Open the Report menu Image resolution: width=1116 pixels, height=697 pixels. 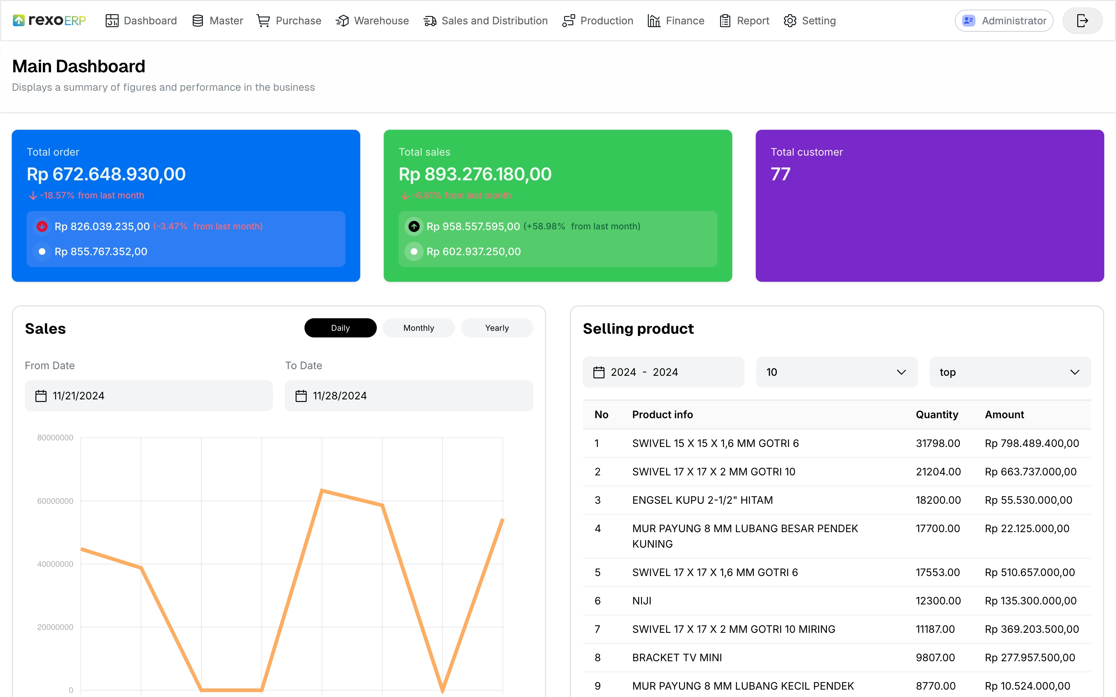point(744,21)
